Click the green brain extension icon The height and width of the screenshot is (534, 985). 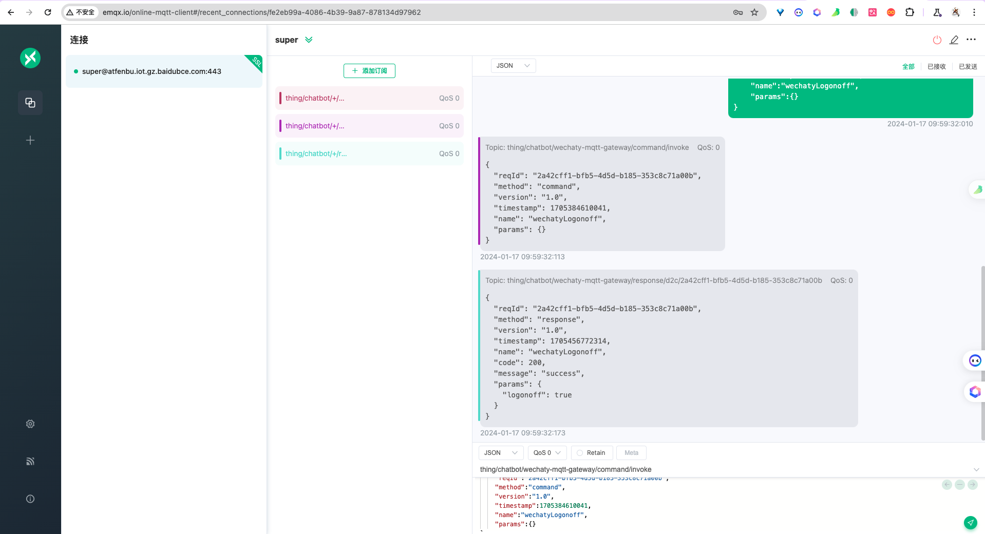854,12
